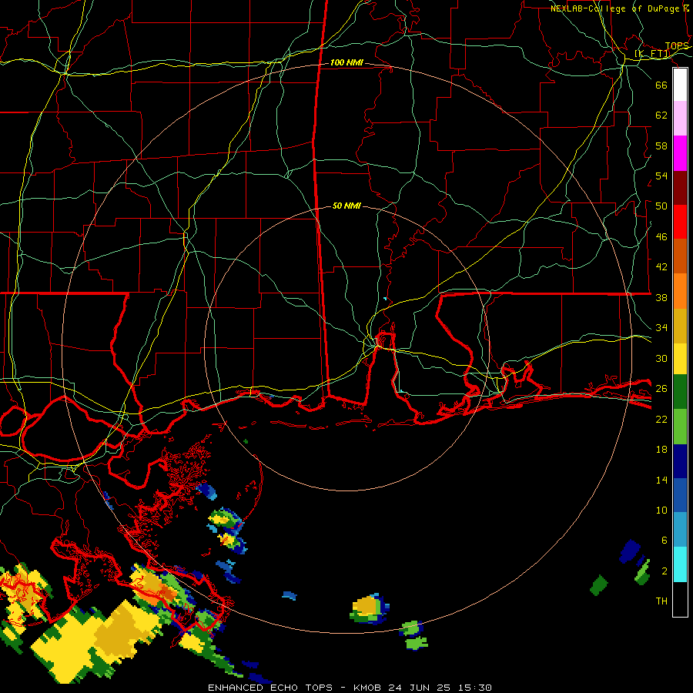Click the TH legend label
The height and width of the screenshot is (693, 693).
click(x=661, y=601)
